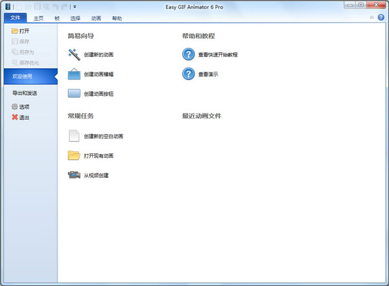389x286 pixels.
Task: Click the save icon in quick access toolbar
Action: pos(37,7)
